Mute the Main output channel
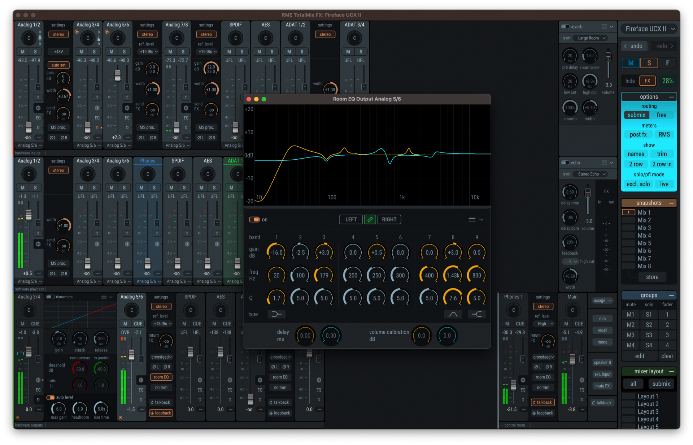The image size is (693, 445). click(566, 324)
